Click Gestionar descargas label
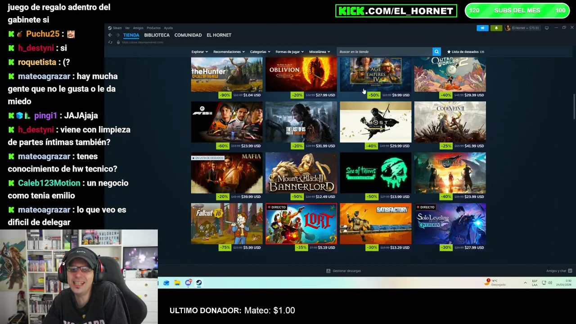 click(347, 271)
